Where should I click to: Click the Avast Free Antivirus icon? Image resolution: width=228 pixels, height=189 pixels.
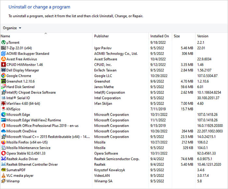tap(3, 59)
